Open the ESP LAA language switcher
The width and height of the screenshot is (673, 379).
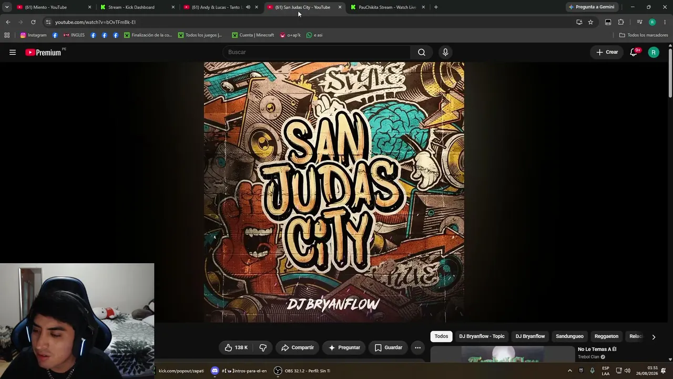click(606, 371)
